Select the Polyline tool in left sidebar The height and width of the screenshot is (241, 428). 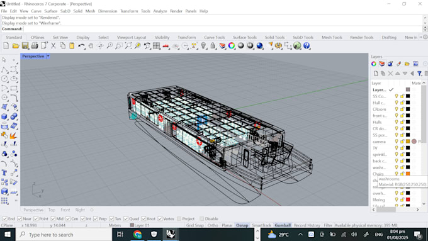pyautogui.click(x=4, y=70)
